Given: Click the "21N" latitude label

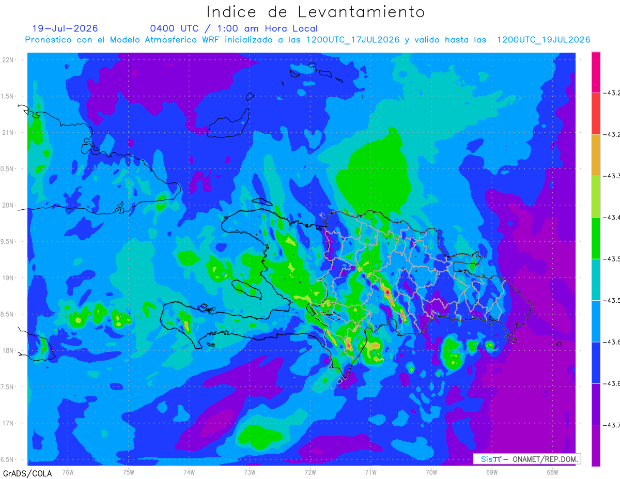Looking at the screenshot, I should (8, 132).
